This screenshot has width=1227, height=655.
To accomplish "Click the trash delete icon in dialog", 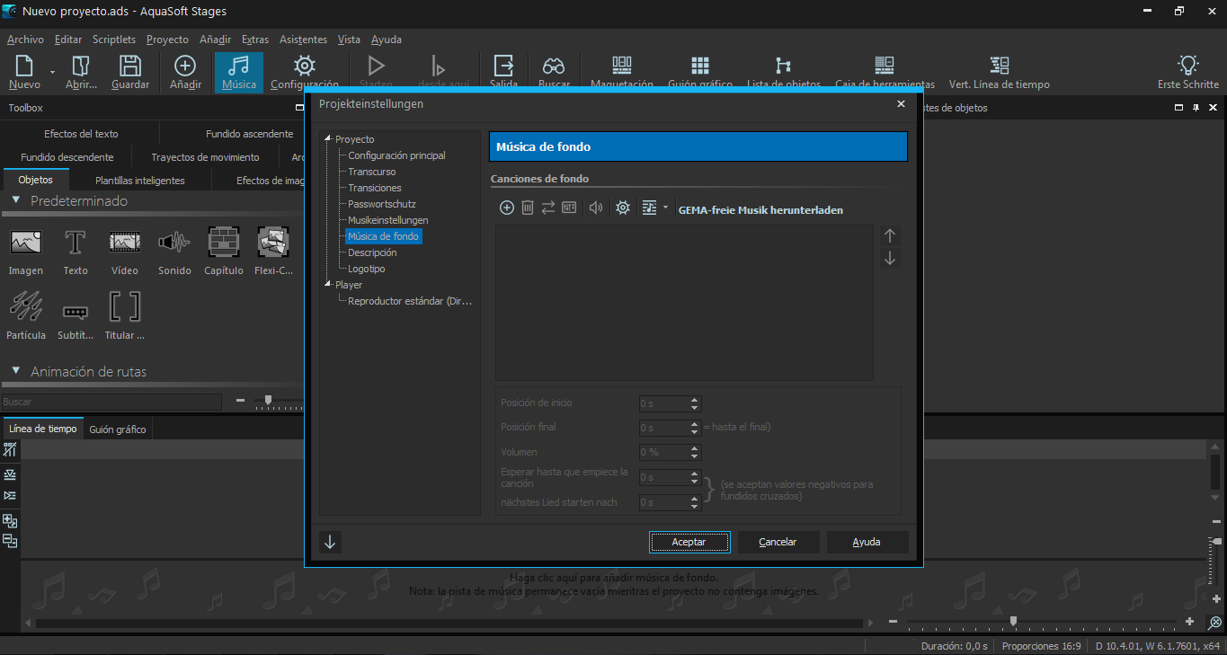I will pyautogui.click(x=528, y=208).
